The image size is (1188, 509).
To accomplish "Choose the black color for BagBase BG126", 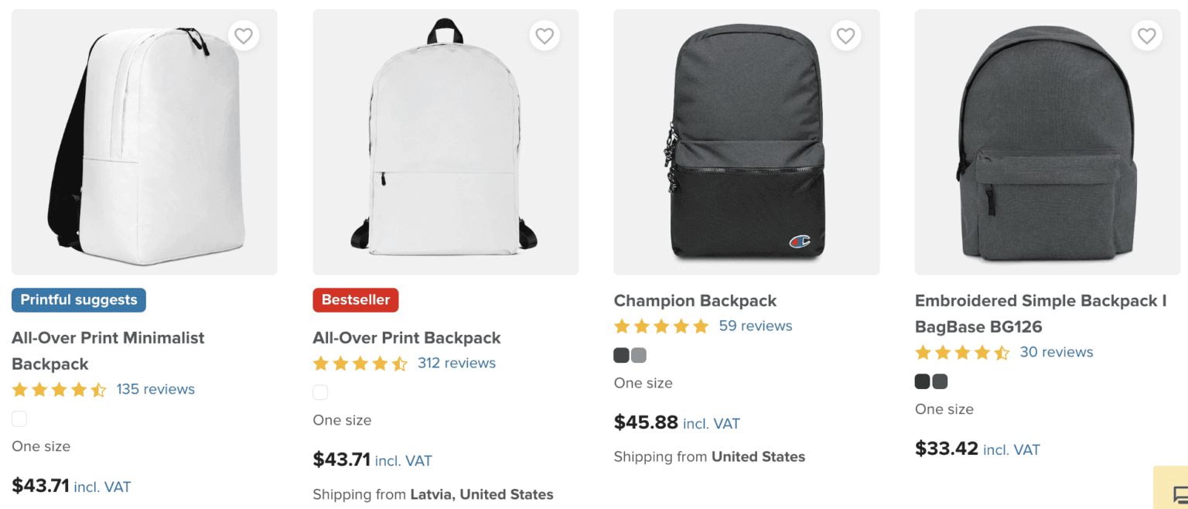I will [921, 381].
